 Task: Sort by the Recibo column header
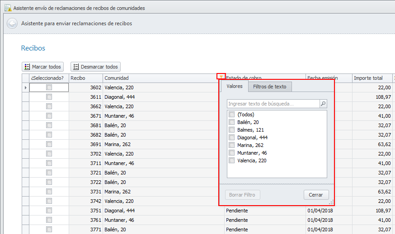[86, 78]
